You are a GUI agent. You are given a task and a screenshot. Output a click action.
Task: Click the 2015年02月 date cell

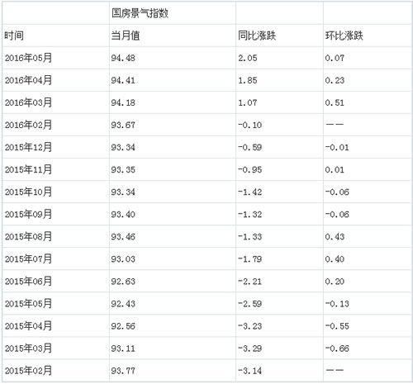[x=28, y=371]
